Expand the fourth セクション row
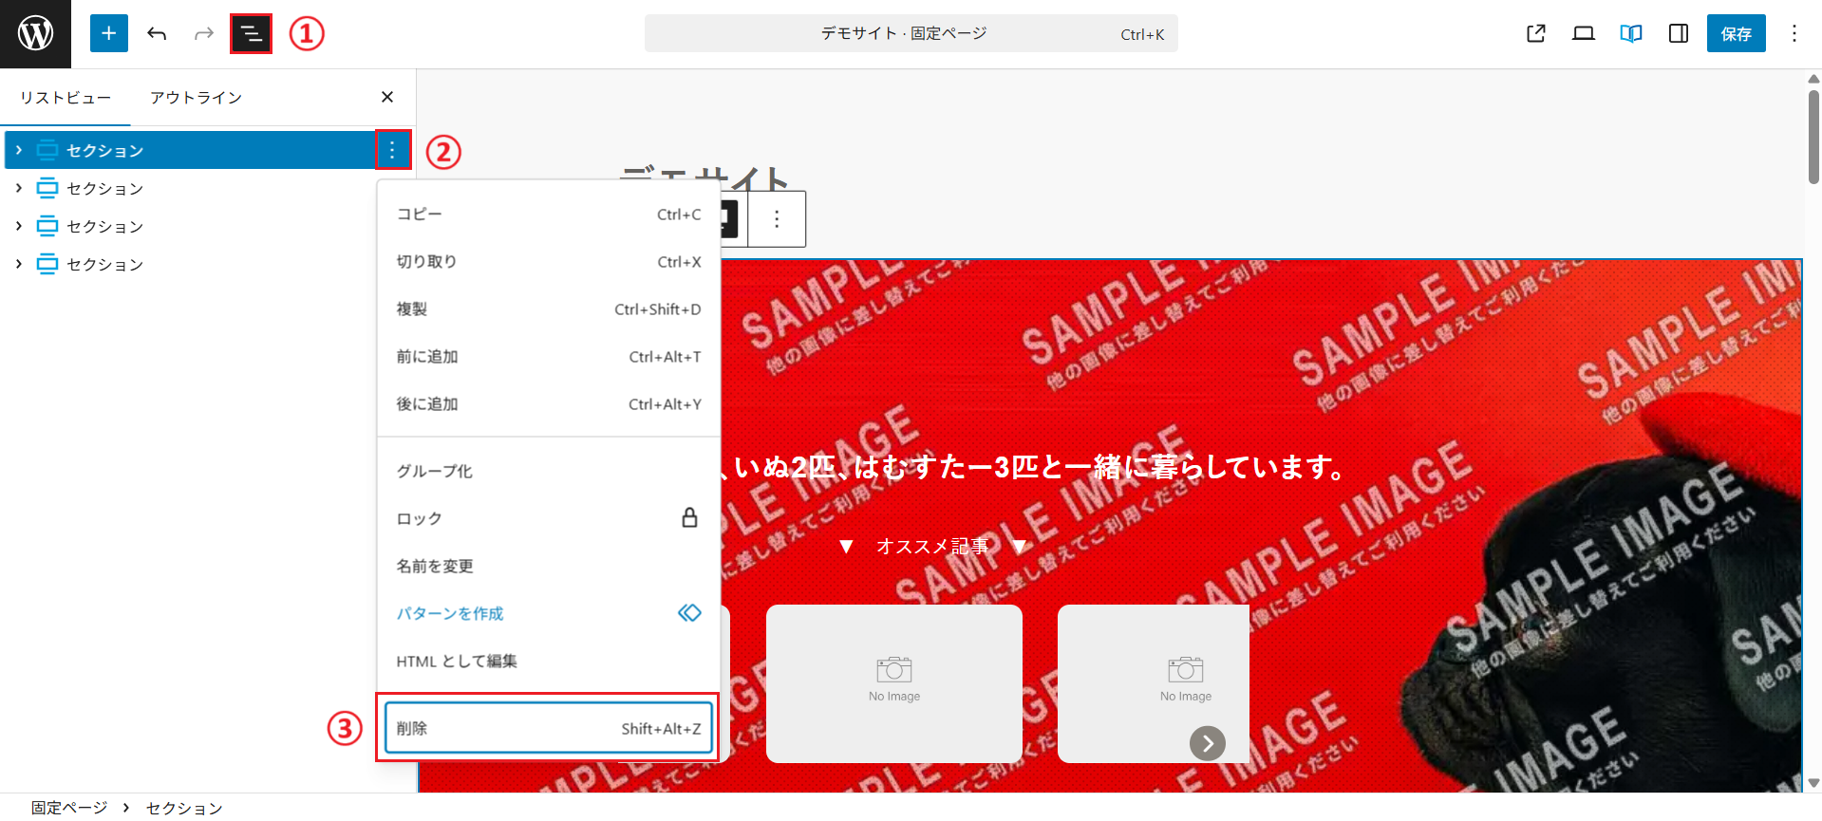 point(19,264)
